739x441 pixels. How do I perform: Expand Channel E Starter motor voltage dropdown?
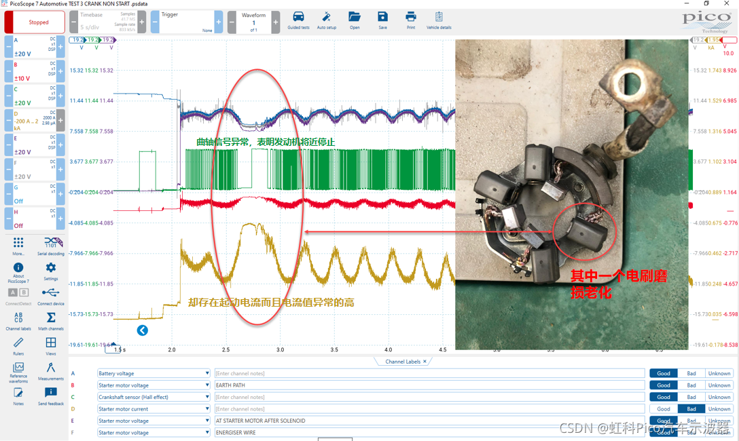click(207, 421)
